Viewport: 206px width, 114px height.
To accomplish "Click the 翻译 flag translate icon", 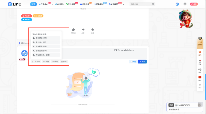I will 200,77.
